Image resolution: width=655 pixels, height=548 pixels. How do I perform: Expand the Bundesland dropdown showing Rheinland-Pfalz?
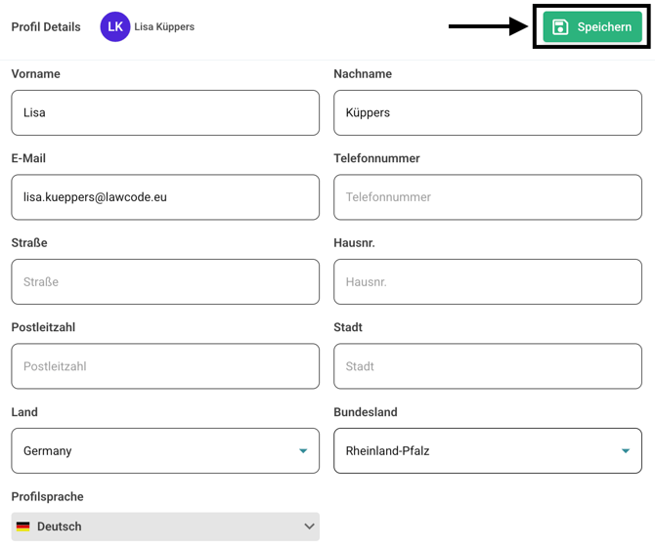(487, 451)
